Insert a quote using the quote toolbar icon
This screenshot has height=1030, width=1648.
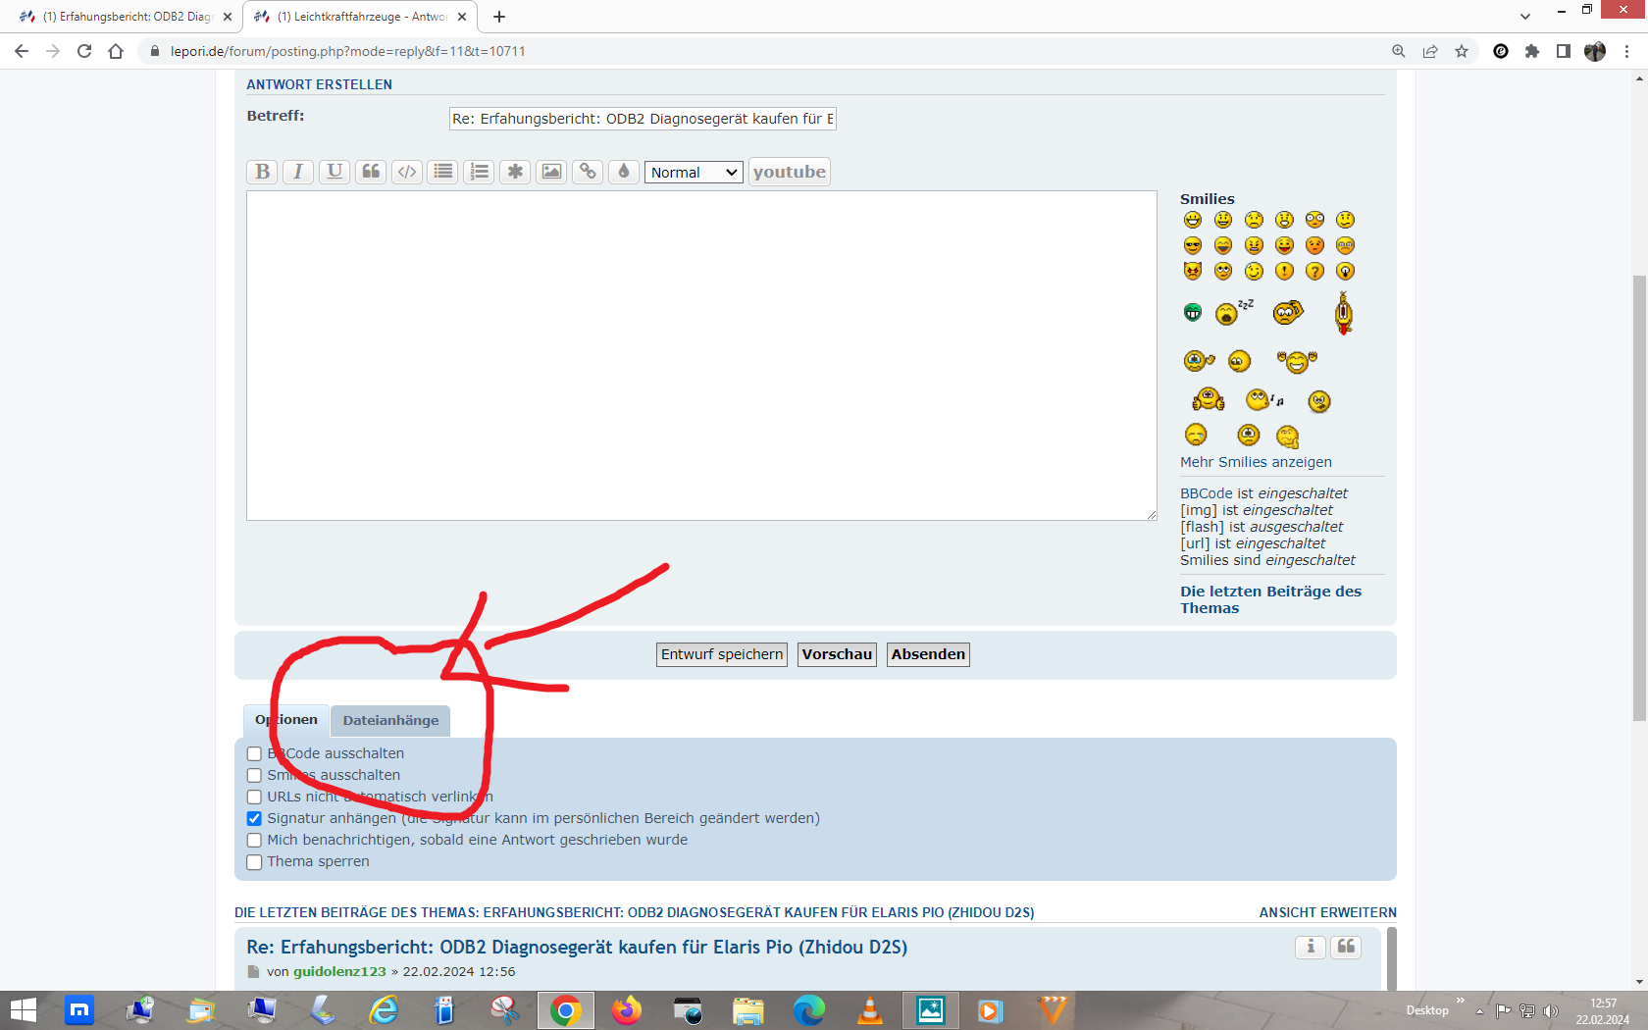(370, 172)
